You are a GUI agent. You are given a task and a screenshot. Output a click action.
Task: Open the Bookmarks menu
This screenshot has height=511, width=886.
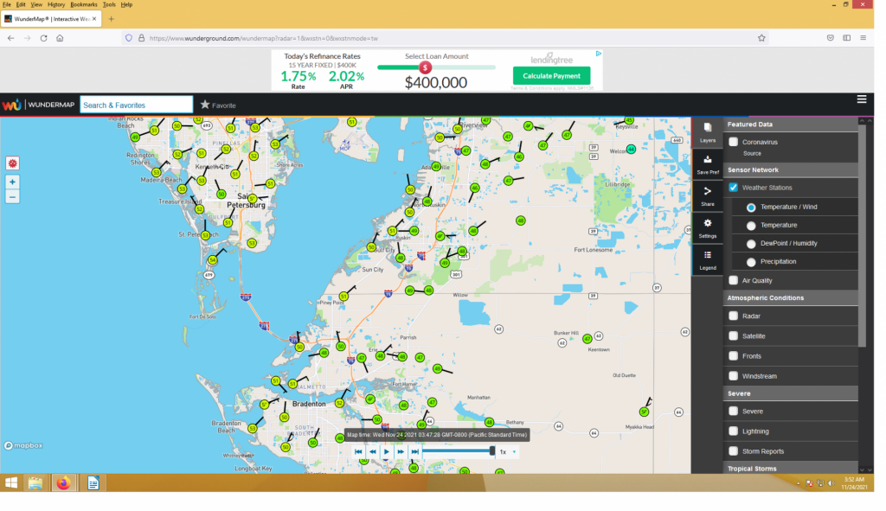84,4
